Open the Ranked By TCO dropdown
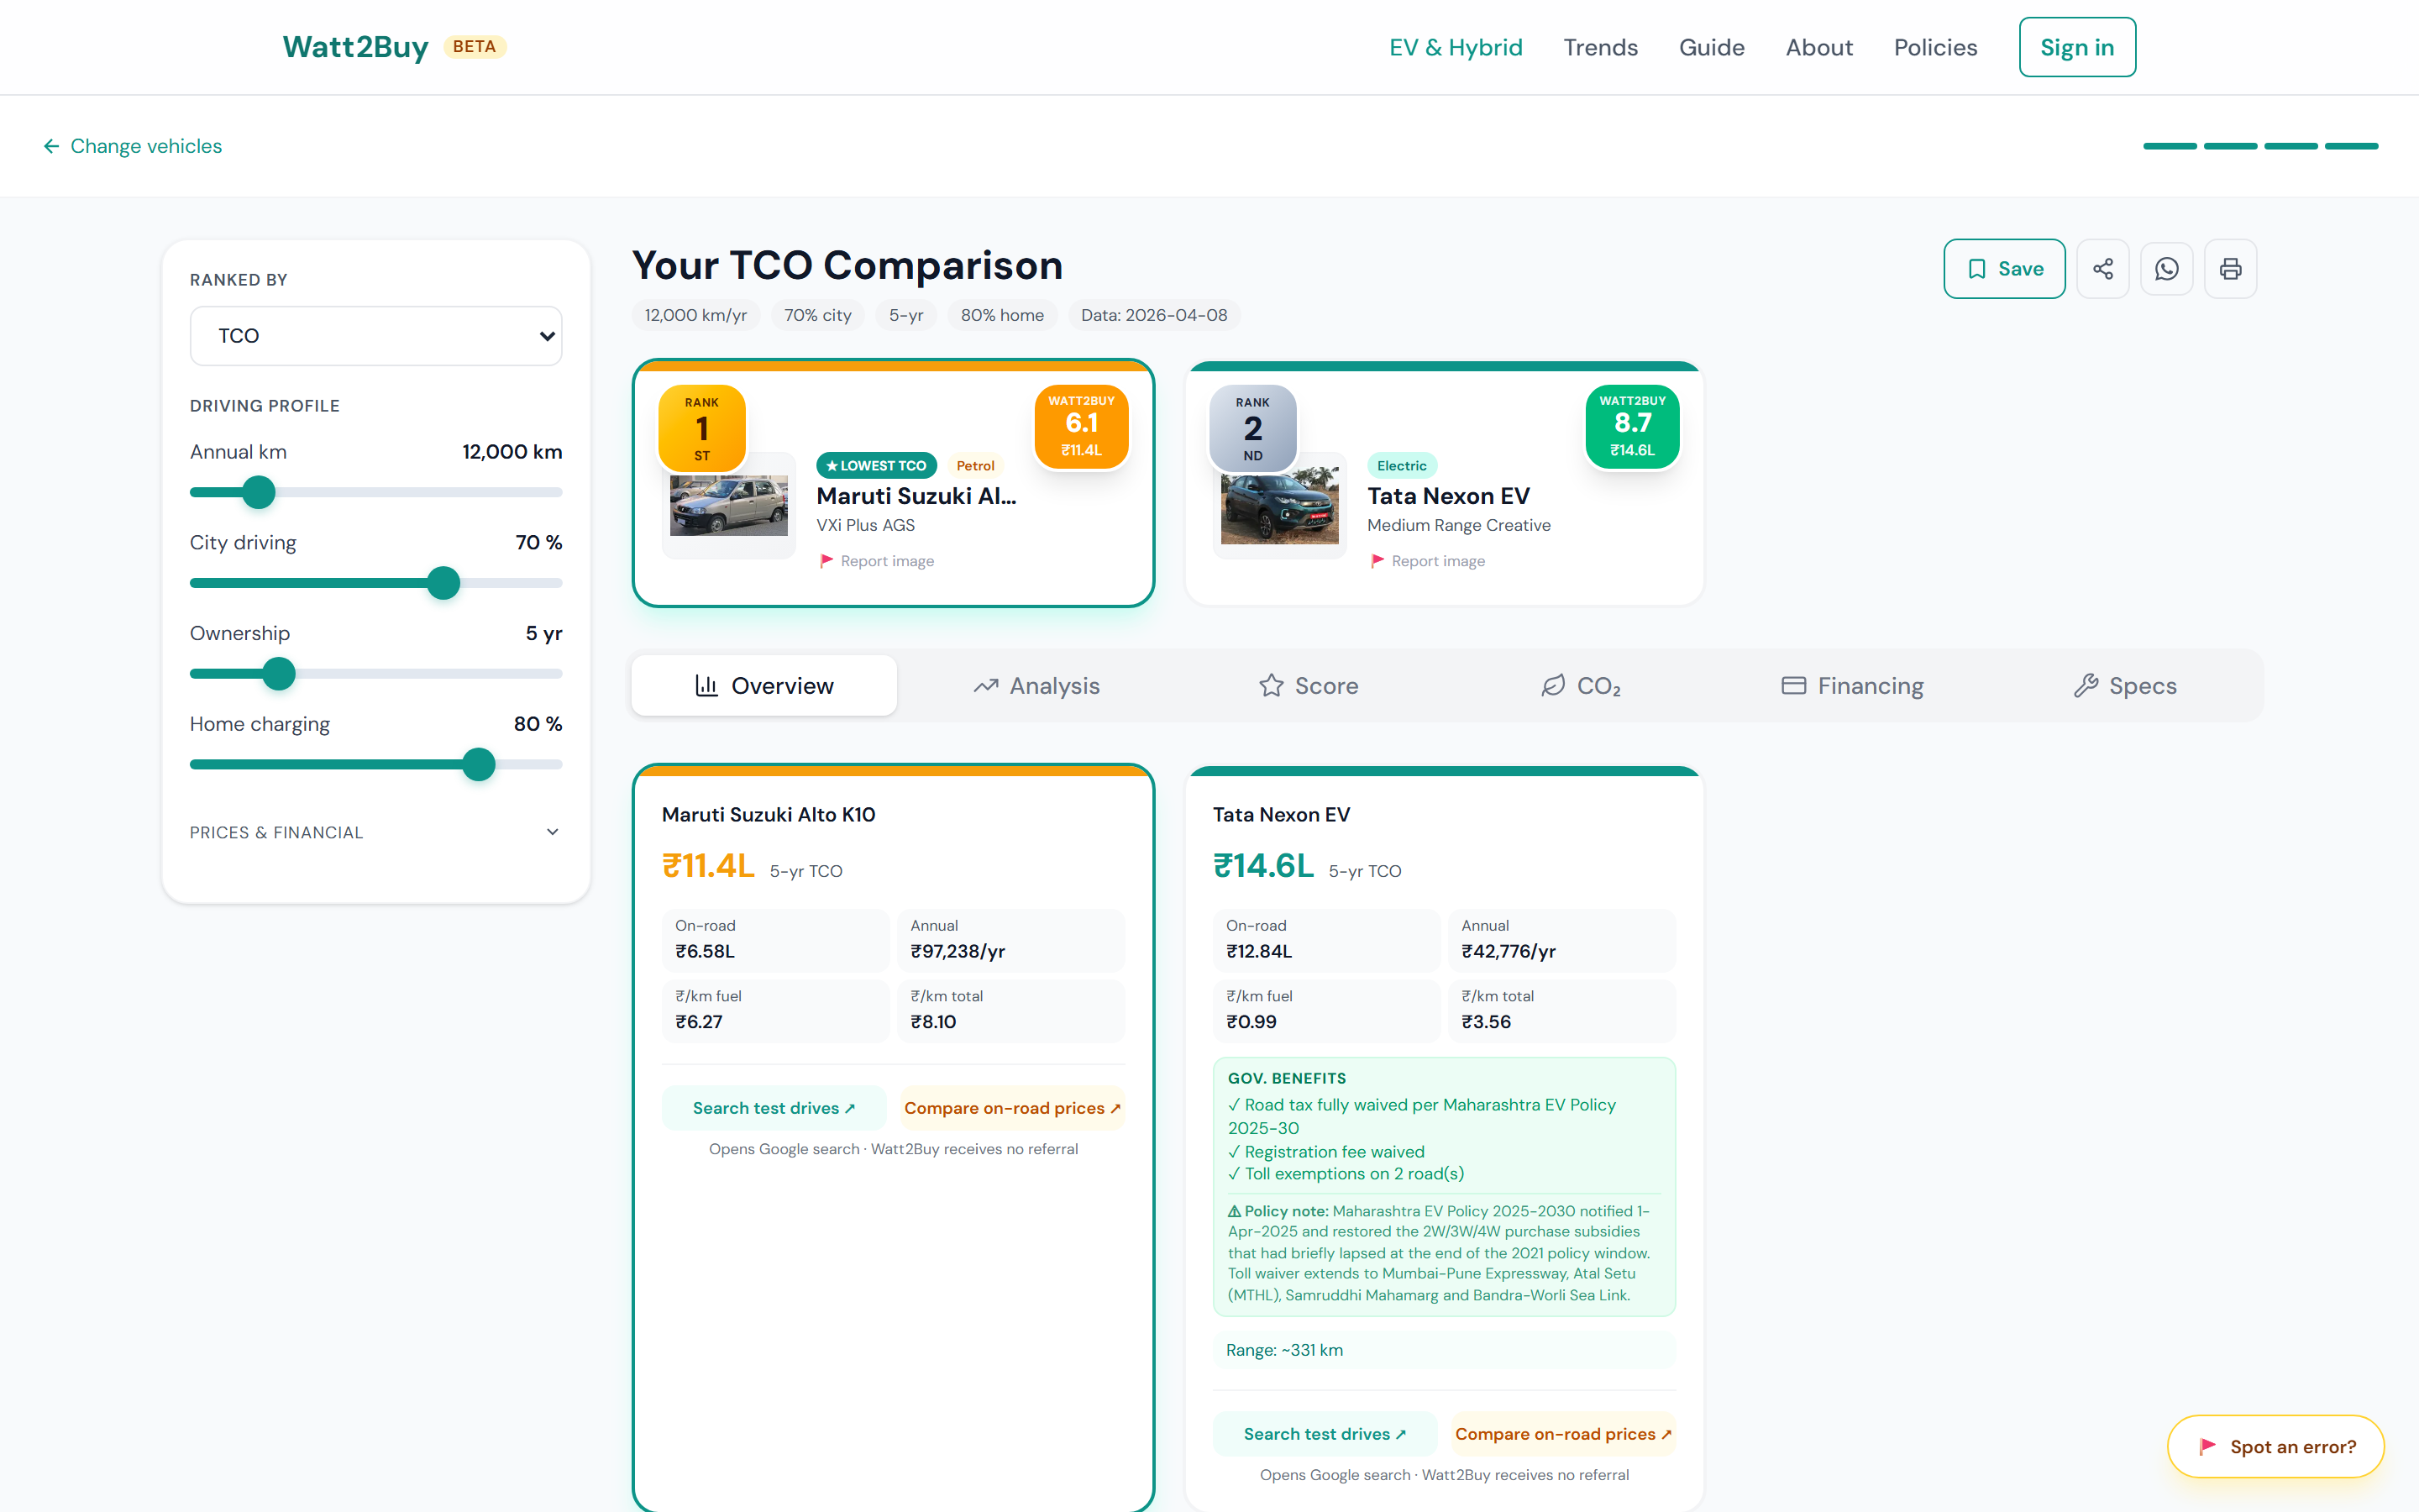 (375, 336)
